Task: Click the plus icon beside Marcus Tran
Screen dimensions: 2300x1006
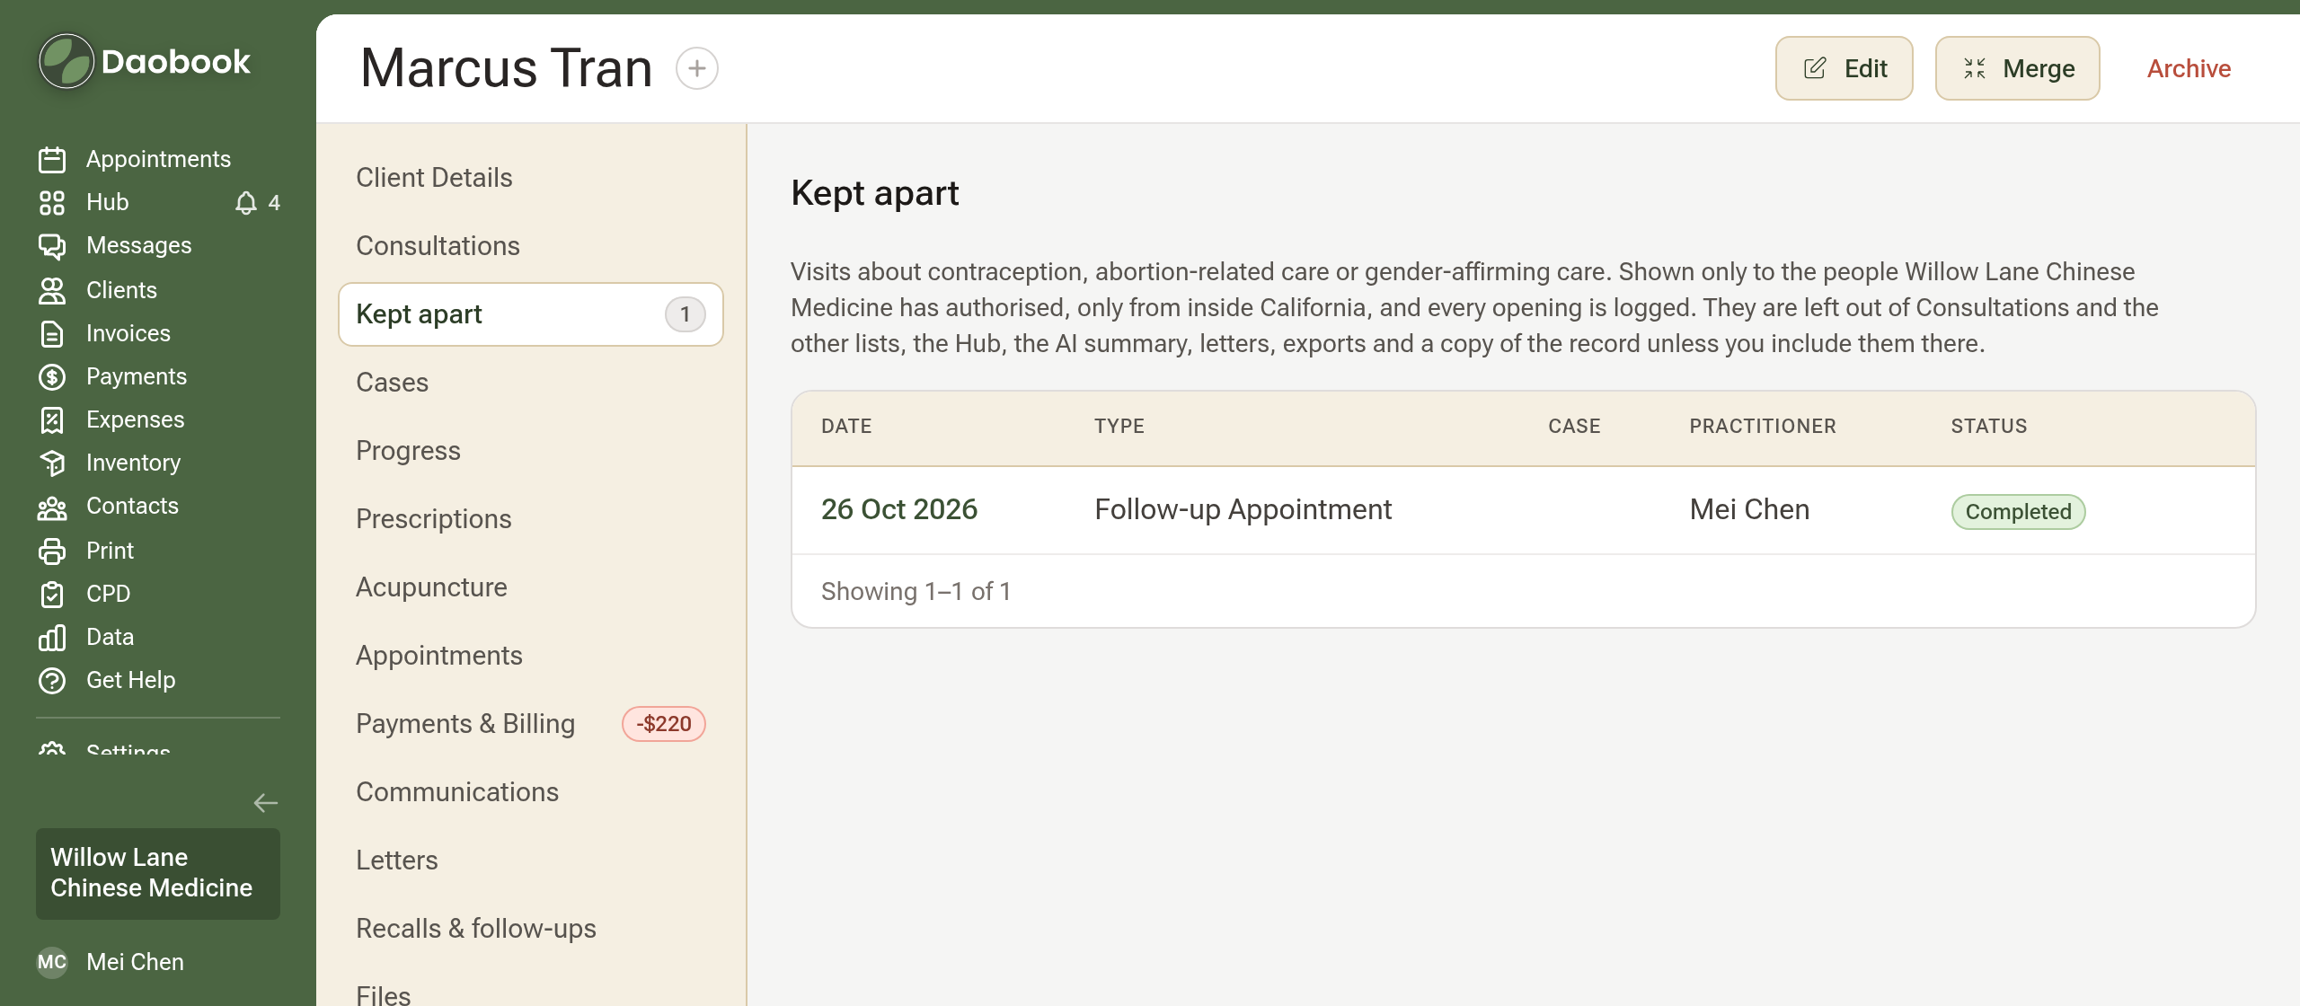Action: [x=697, y=68]
